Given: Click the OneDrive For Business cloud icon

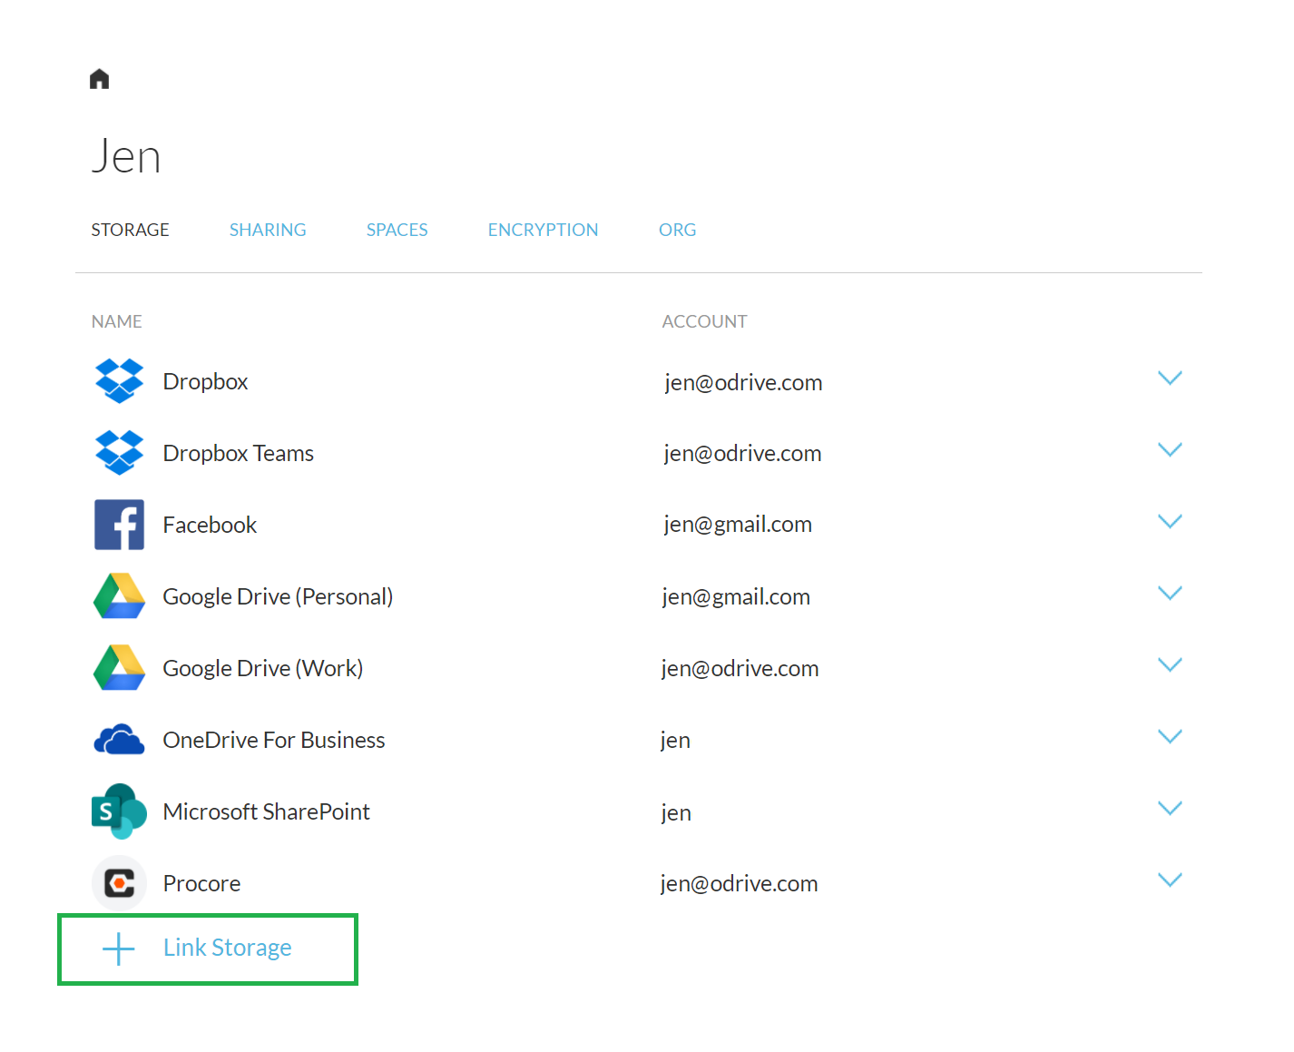Looking at the screenshot, I should click(119, 740).
